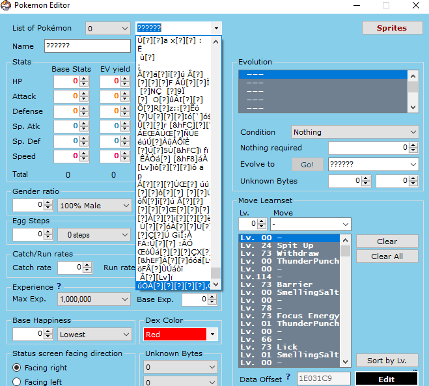Select the Facing right radio button
The height and width of the screenshot is (386, 429).
pyautogui.click(x=17, y=368)
